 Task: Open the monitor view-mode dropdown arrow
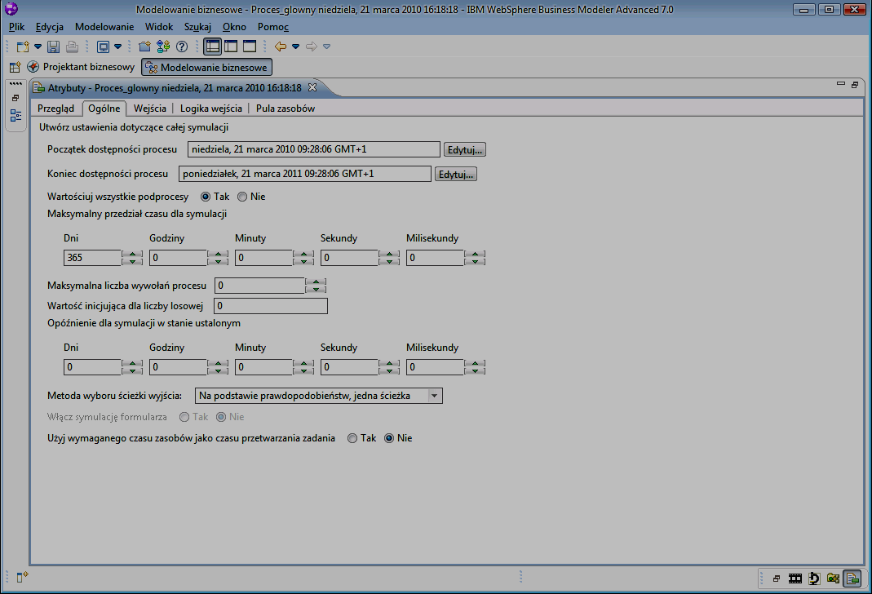(118, 47)
